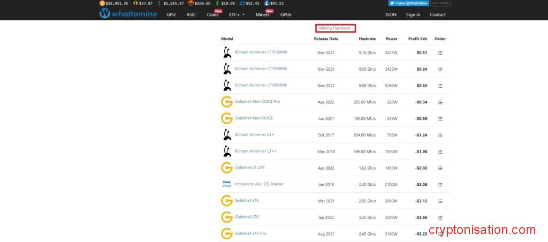Click Bitmain logo next to Antminer L7 9160Mh
Image resolution: width=548 pixels, height=242 pixels.
(227, 52)
